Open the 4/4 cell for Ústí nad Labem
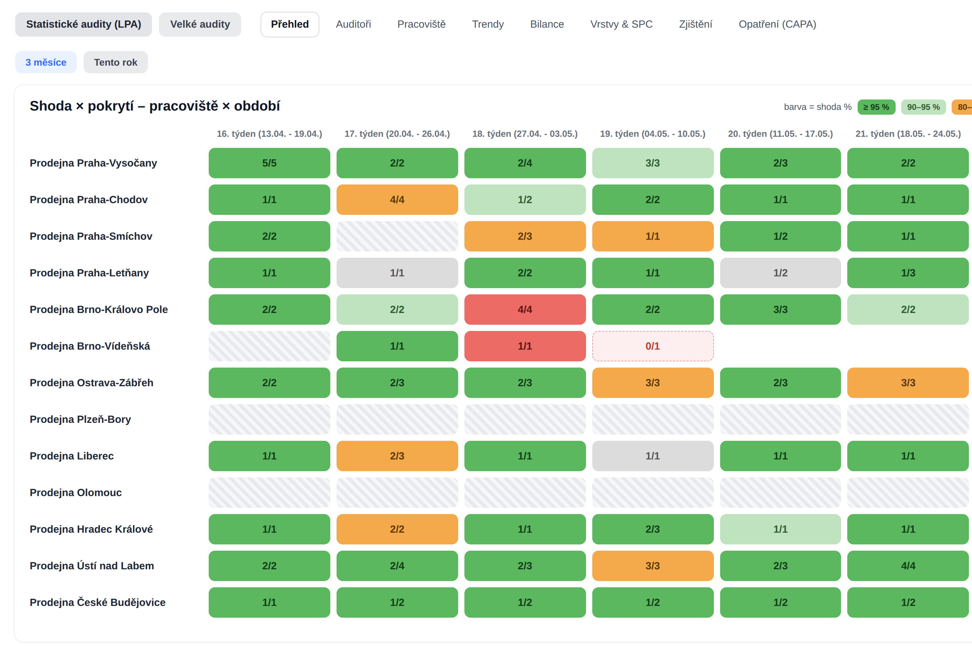Screen dimensions: 972x646 (908, 566)
